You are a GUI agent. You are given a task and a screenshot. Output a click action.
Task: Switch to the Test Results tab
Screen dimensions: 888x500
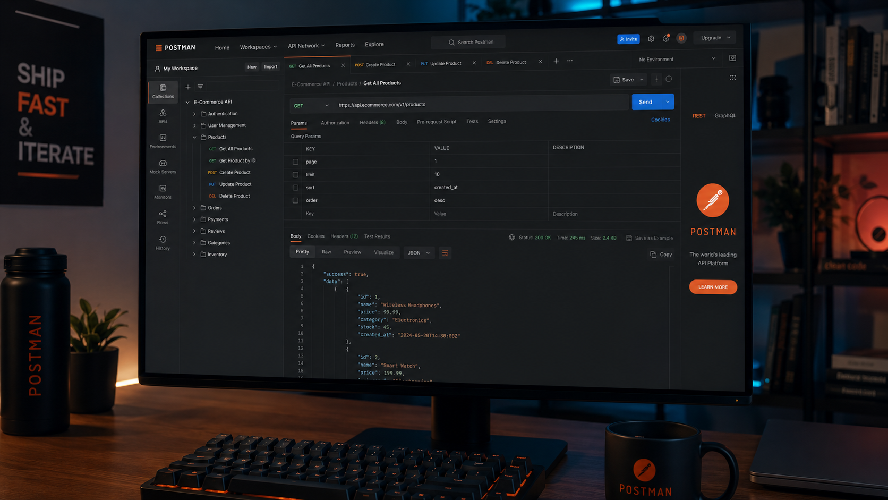point(377,236)
